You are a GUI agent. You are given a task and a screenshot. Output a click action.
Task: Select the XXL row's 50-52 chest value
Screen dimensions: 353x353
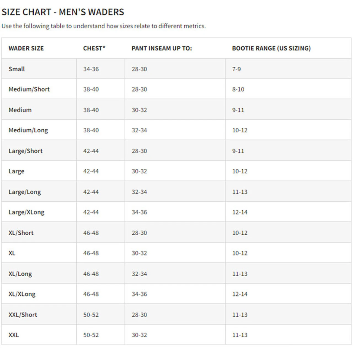click(x=91, y=335)
